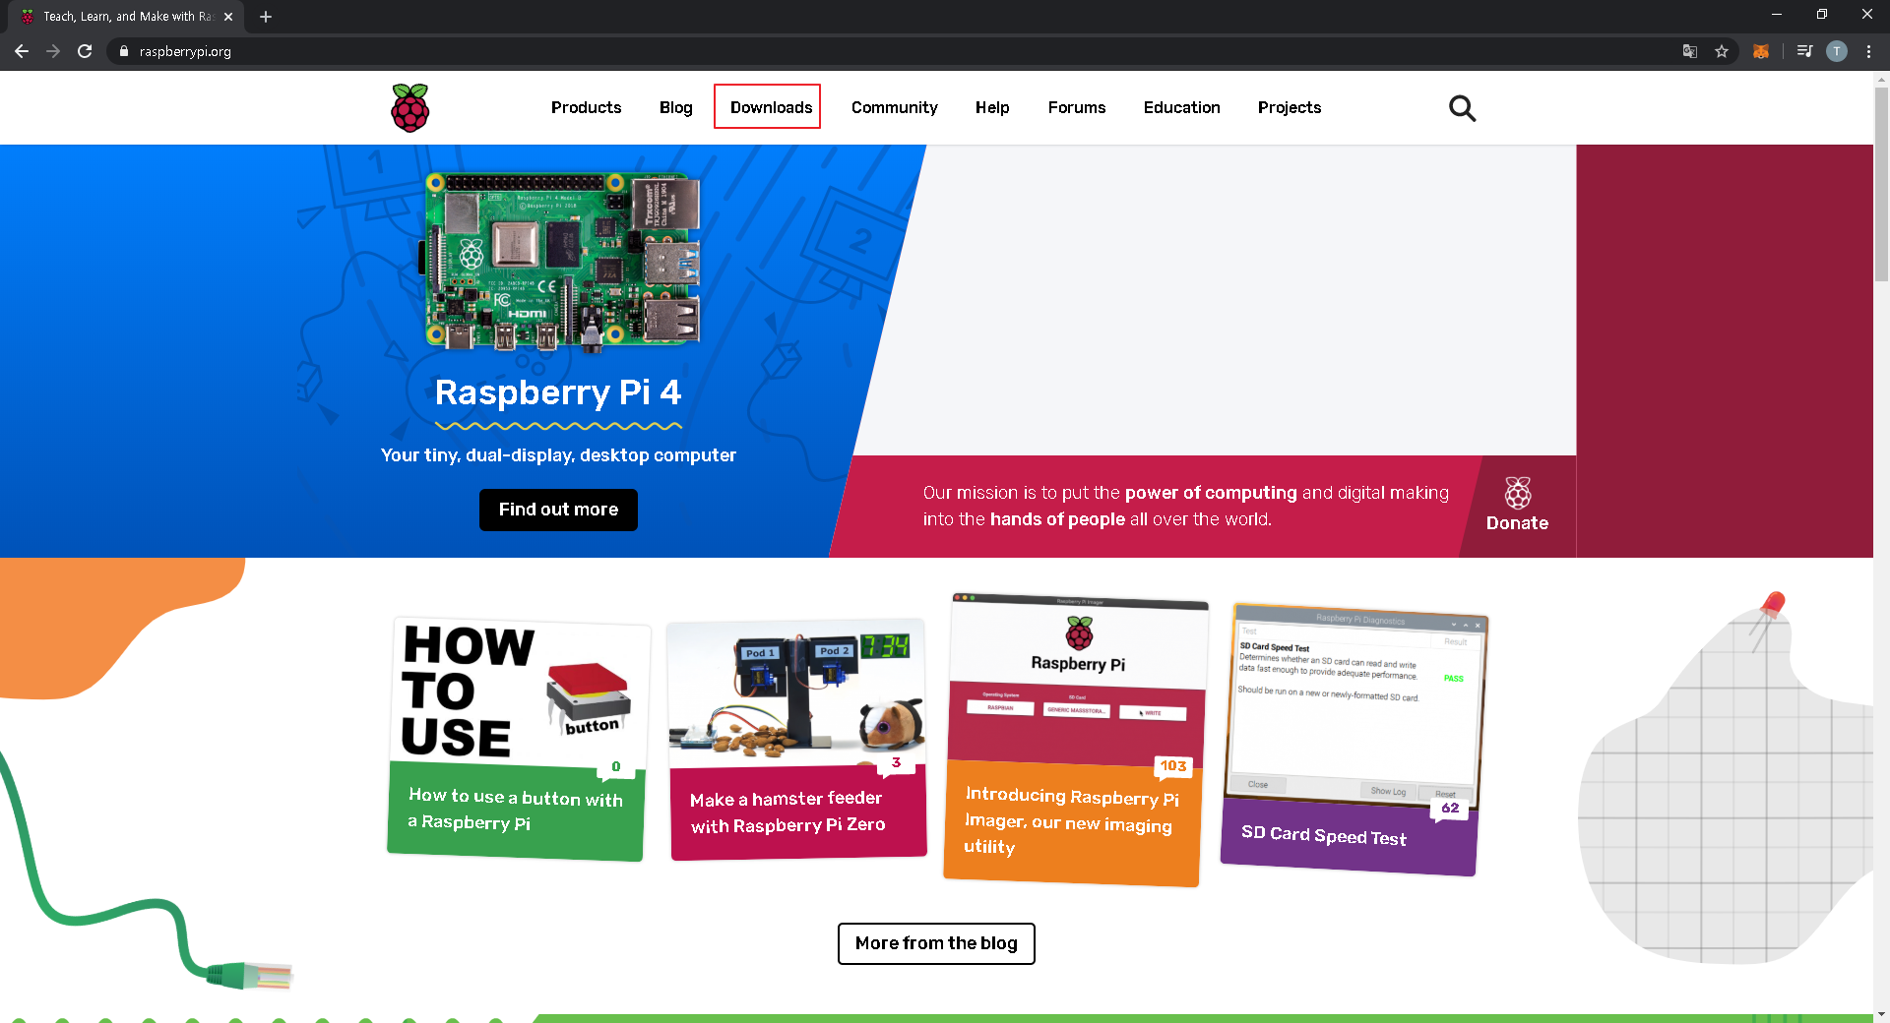Open the site search magnifier icon
1890x1023 pixels.
(x=1462, y=108)
